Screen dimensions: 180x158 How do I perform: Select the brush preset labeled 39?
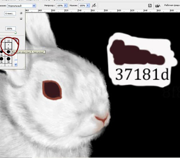(x=8, y=60)
